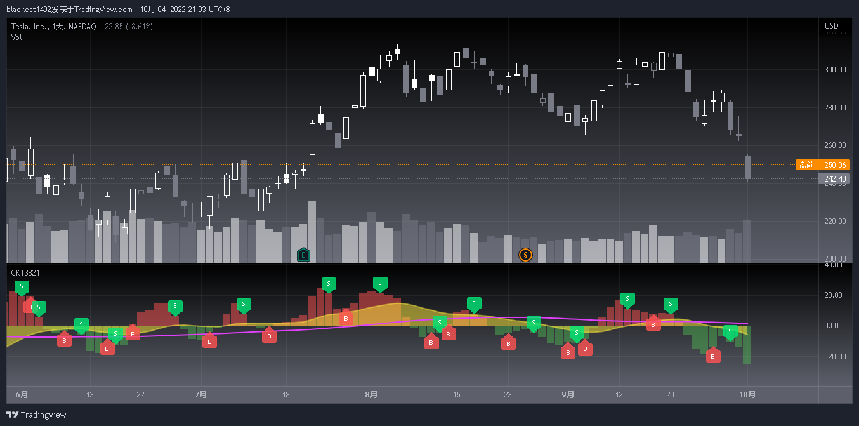Click the final green S signal before 10月
This screenshot has height=426, width=859.
click(730, 333)
